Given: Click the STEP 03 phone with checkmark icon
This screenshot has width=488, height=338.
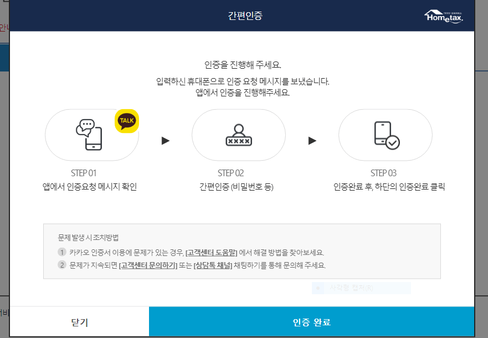Looking at the screenshot, I should coord(385,135).
